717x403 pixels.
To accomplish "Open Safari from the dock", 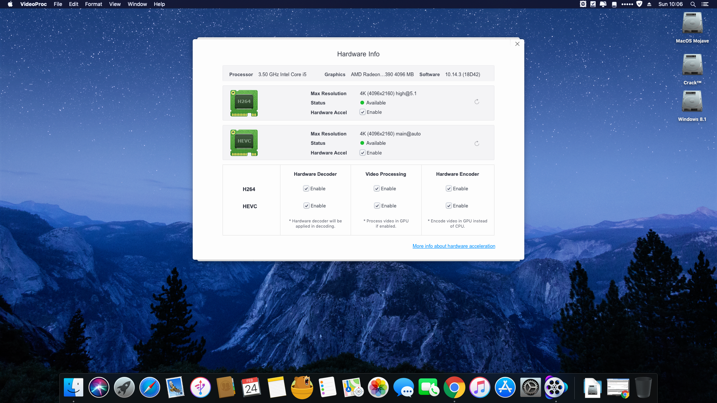I will (150, 388).
